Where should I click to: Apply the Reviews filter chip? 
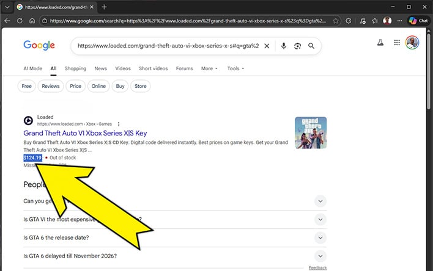51,86
